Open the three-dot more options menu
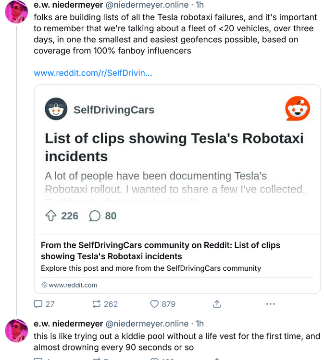The image size is (324, 360). [x=271, y=304]
